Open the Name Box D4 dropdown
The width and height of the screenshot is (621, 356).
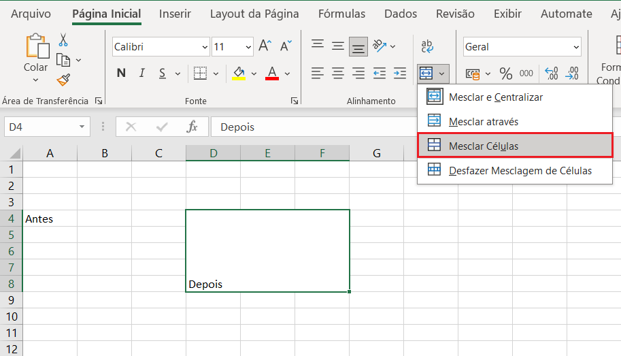click(x=82, y=127)
